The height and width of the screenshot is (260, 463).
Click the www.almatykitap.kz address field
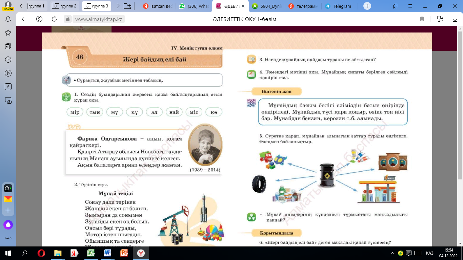pos(98,19)
